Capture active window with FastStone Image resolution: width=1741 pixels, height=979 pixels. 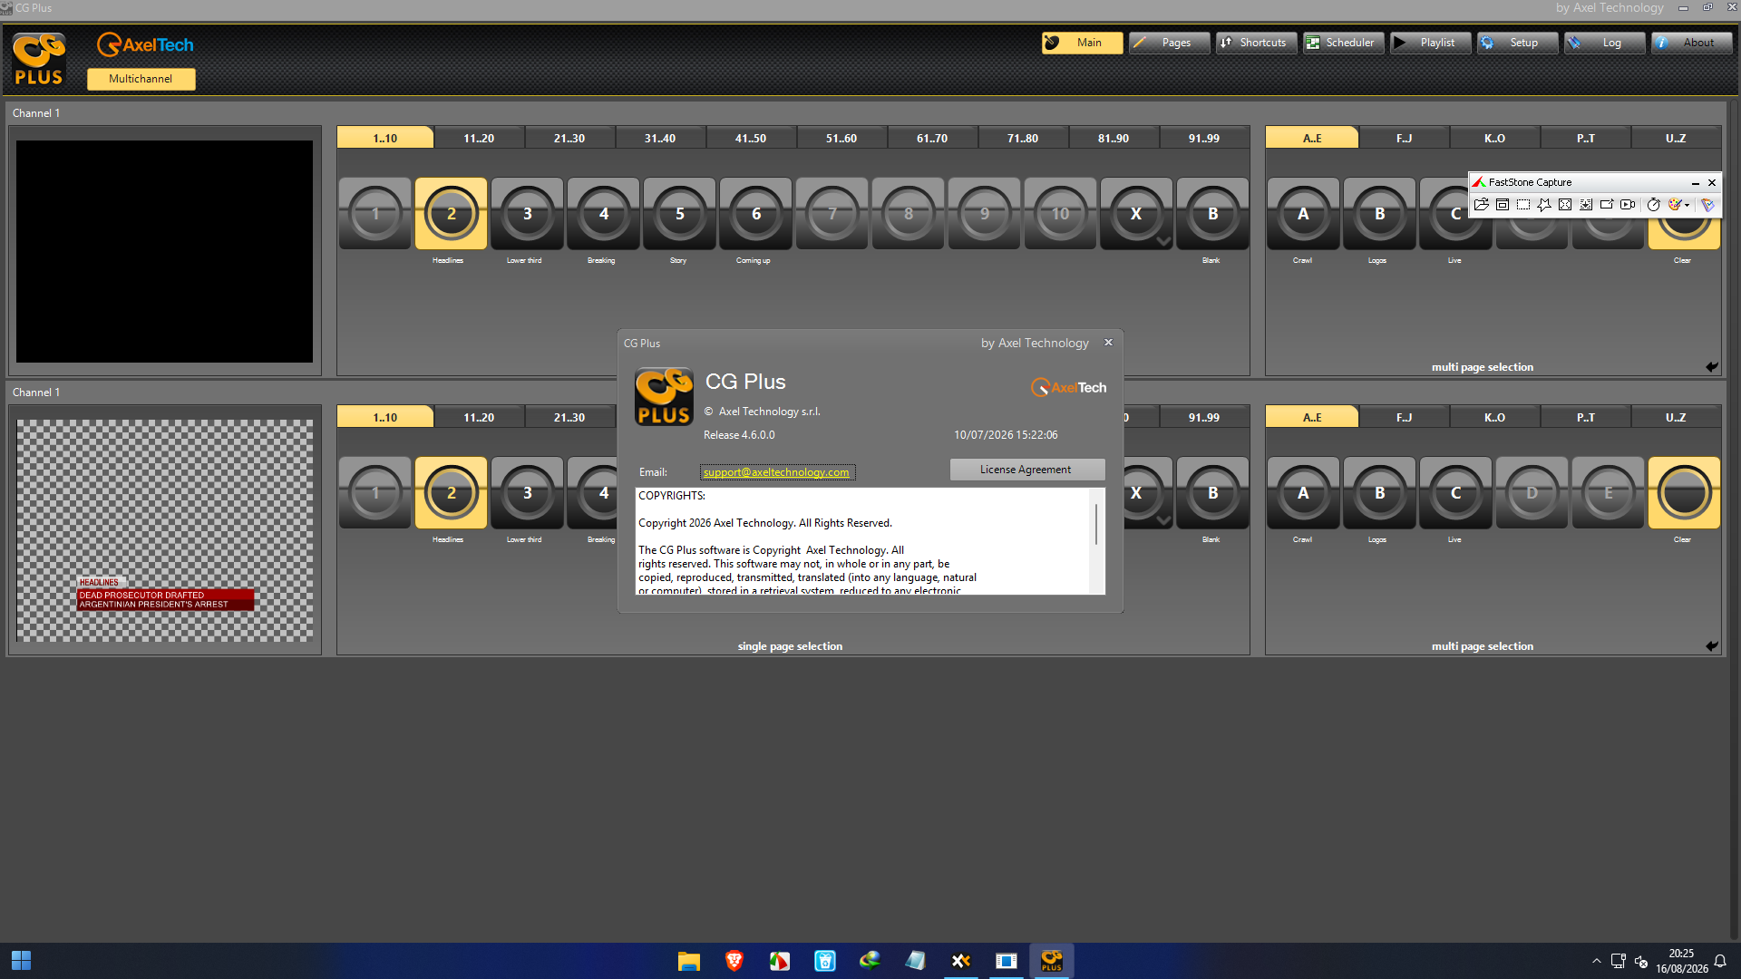tap(1503, 205)
